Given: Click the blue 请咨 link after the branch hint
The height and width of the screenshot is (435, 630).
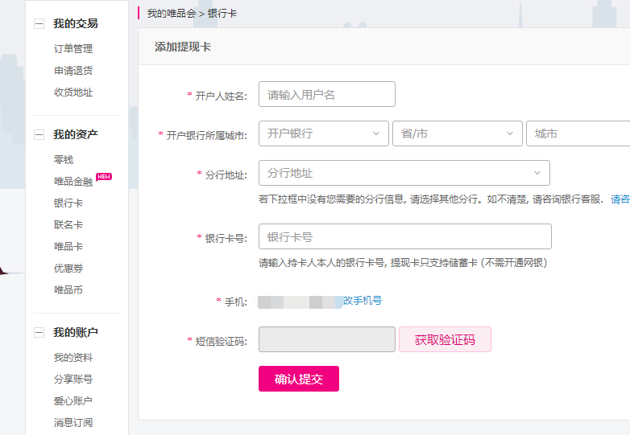Looking at the screenshot, I should tap(620, 199).
